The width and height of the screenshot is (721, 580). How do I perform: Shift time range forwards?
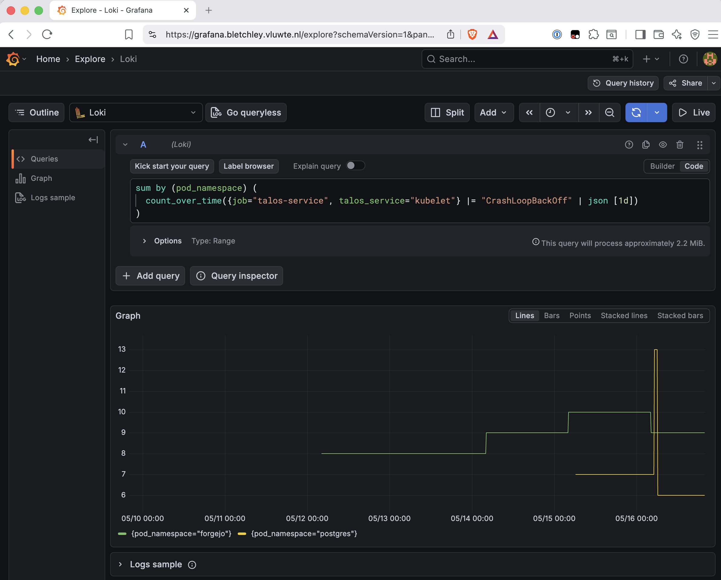pos(589,113)
